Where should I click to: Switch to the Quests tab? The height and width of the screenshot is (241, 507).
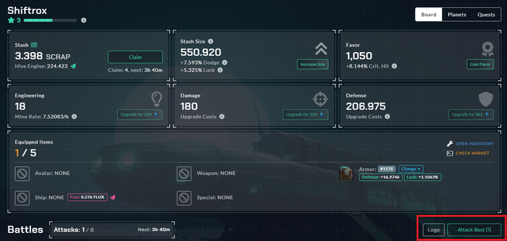[x=486, y=14]
